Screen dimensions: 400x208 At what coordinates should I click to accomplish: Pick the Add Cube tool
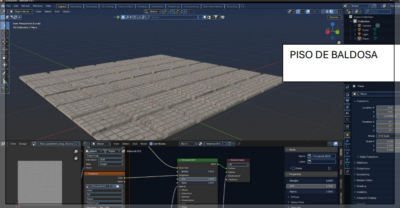[5, 90]
